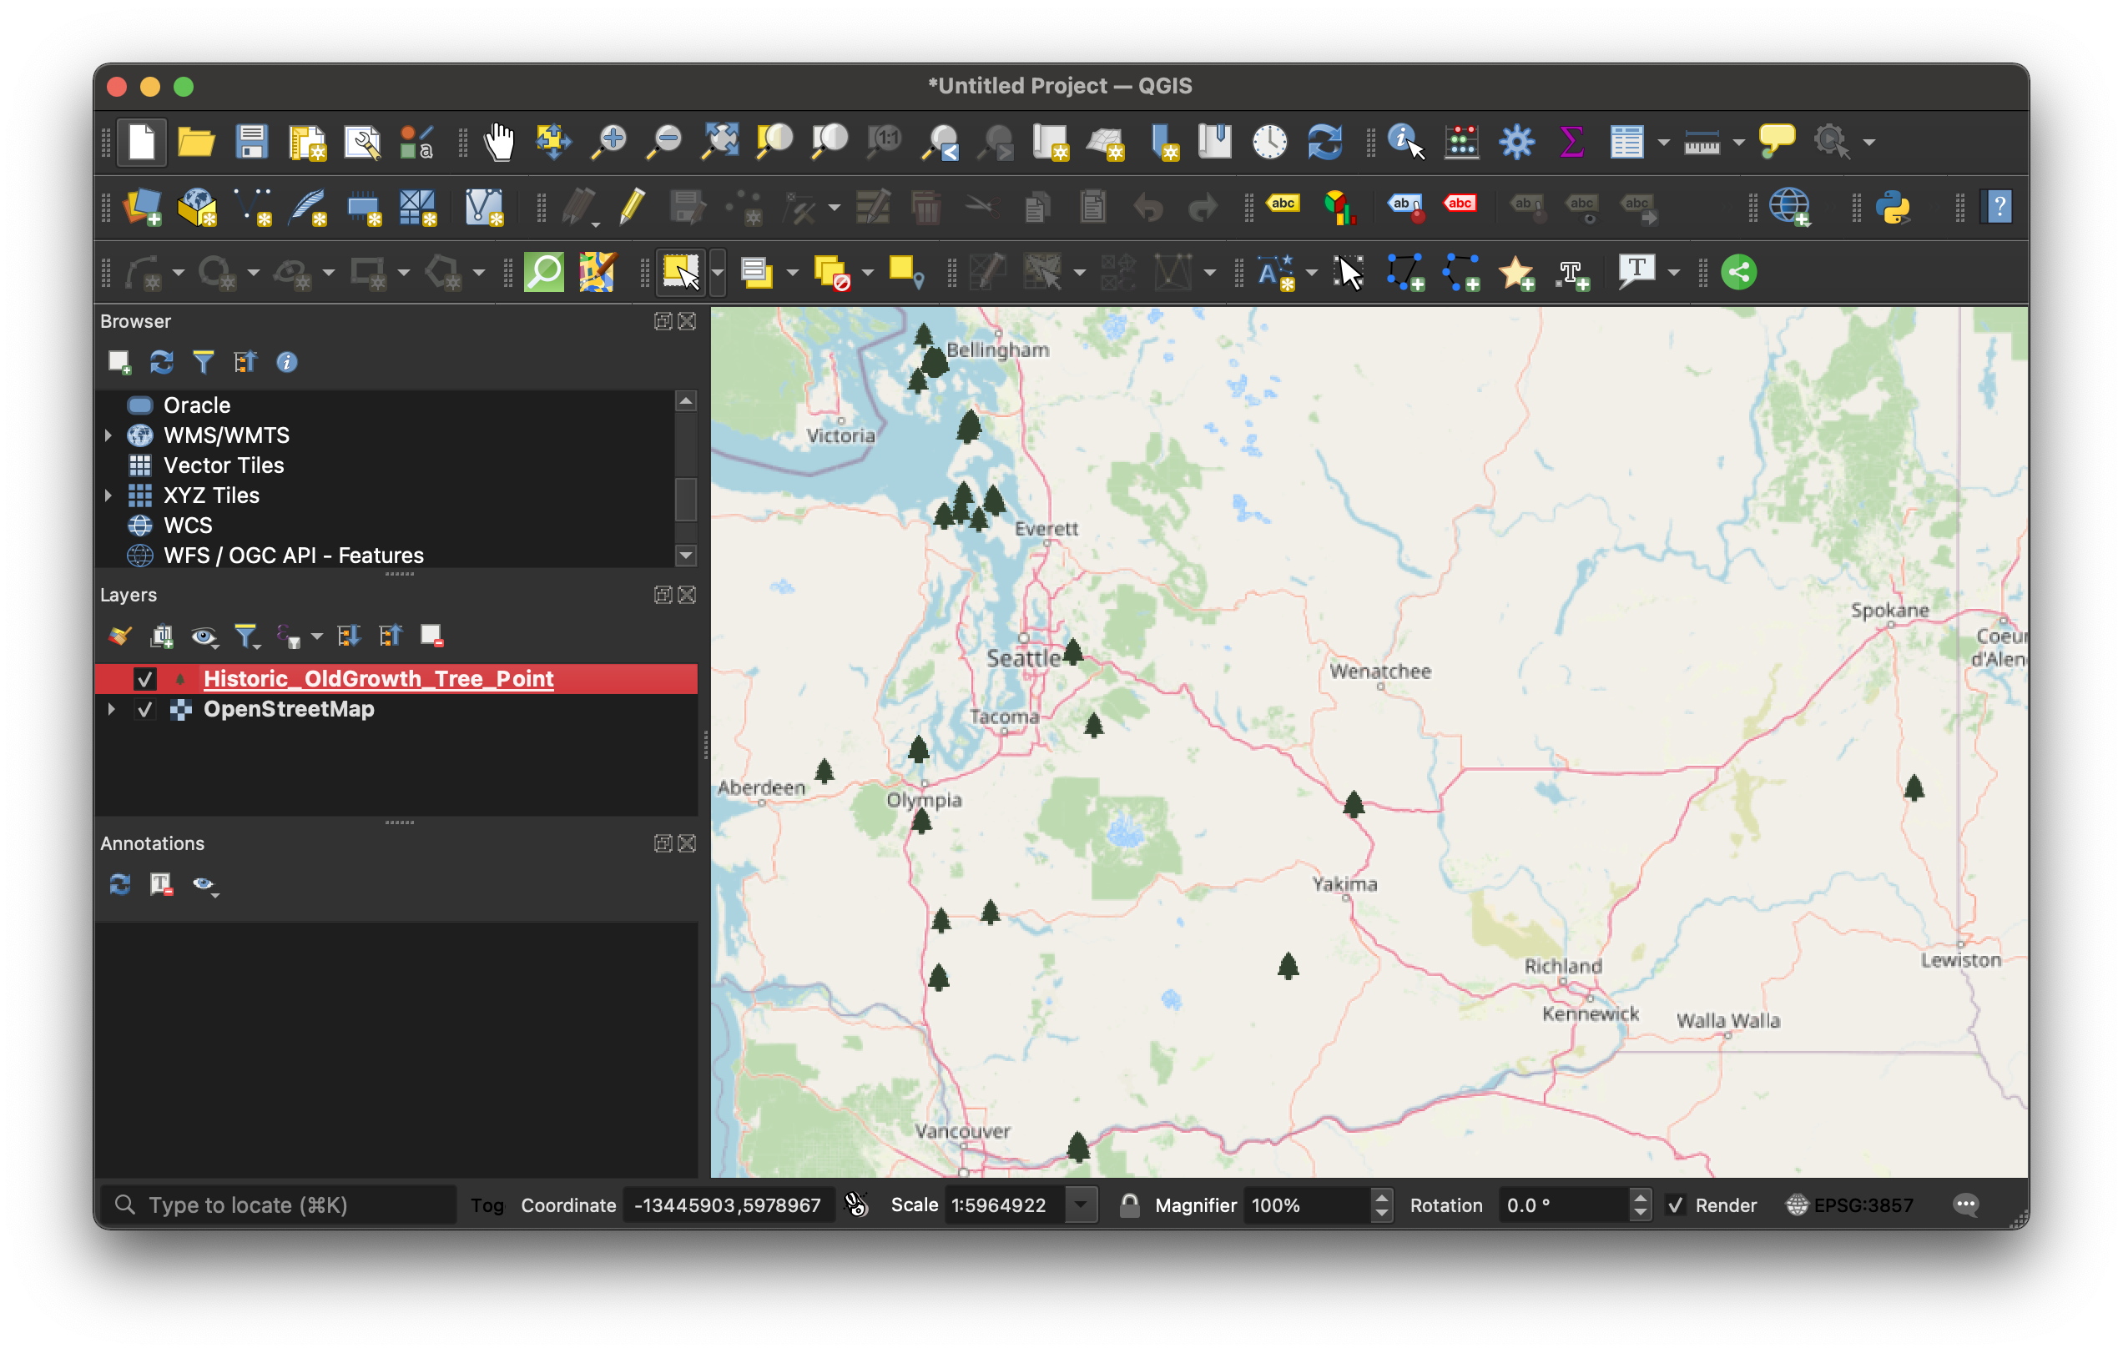Screen dimensions: 2123x1353
Task: Click the Zoom Full extent icon
Action: (x=719, y=142)
